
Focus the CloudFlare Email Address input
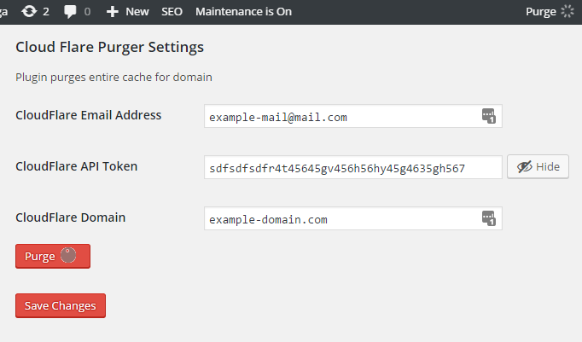point(341,117)
